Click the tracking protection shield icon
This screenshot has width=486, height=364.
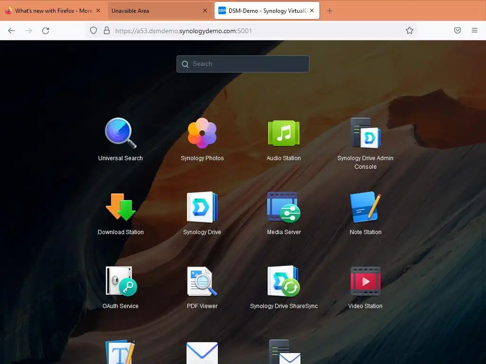[93, 30]
